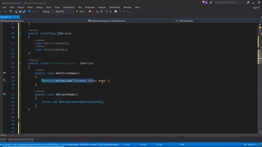The width and height of the screenshot is (262, 147).
Task: Click the ReSharper hammer icon on line 29
Action: [4, 80]
